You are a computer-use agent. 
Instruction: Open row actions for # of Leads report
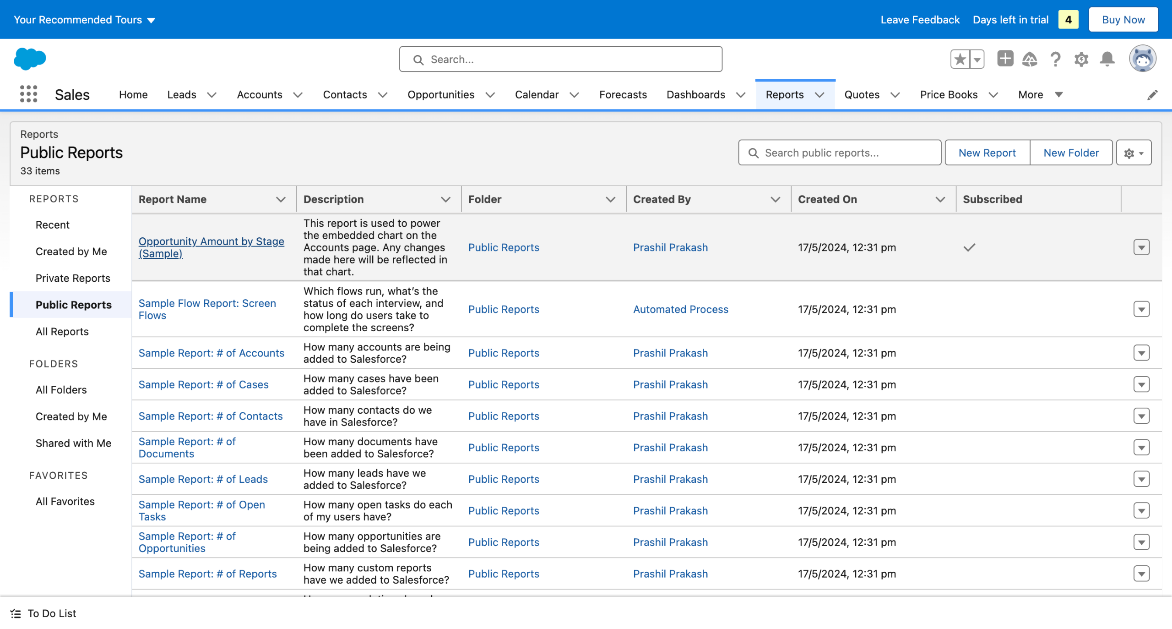coord(1141,479)
